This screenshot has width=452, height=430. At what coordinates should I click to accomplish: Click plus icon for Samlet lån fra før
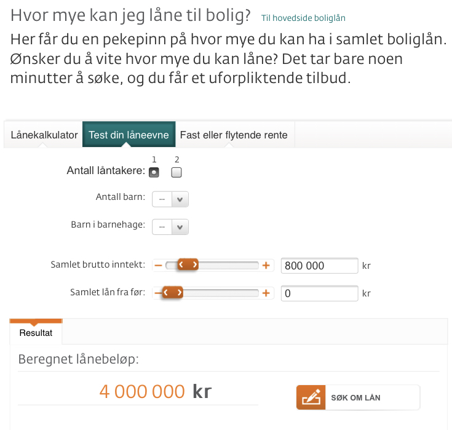tap(266, 293)
